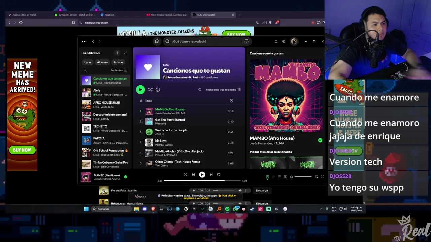Open the Timba Cubana y Salsa playlist
Screen dimensions: 431x242
105,164
